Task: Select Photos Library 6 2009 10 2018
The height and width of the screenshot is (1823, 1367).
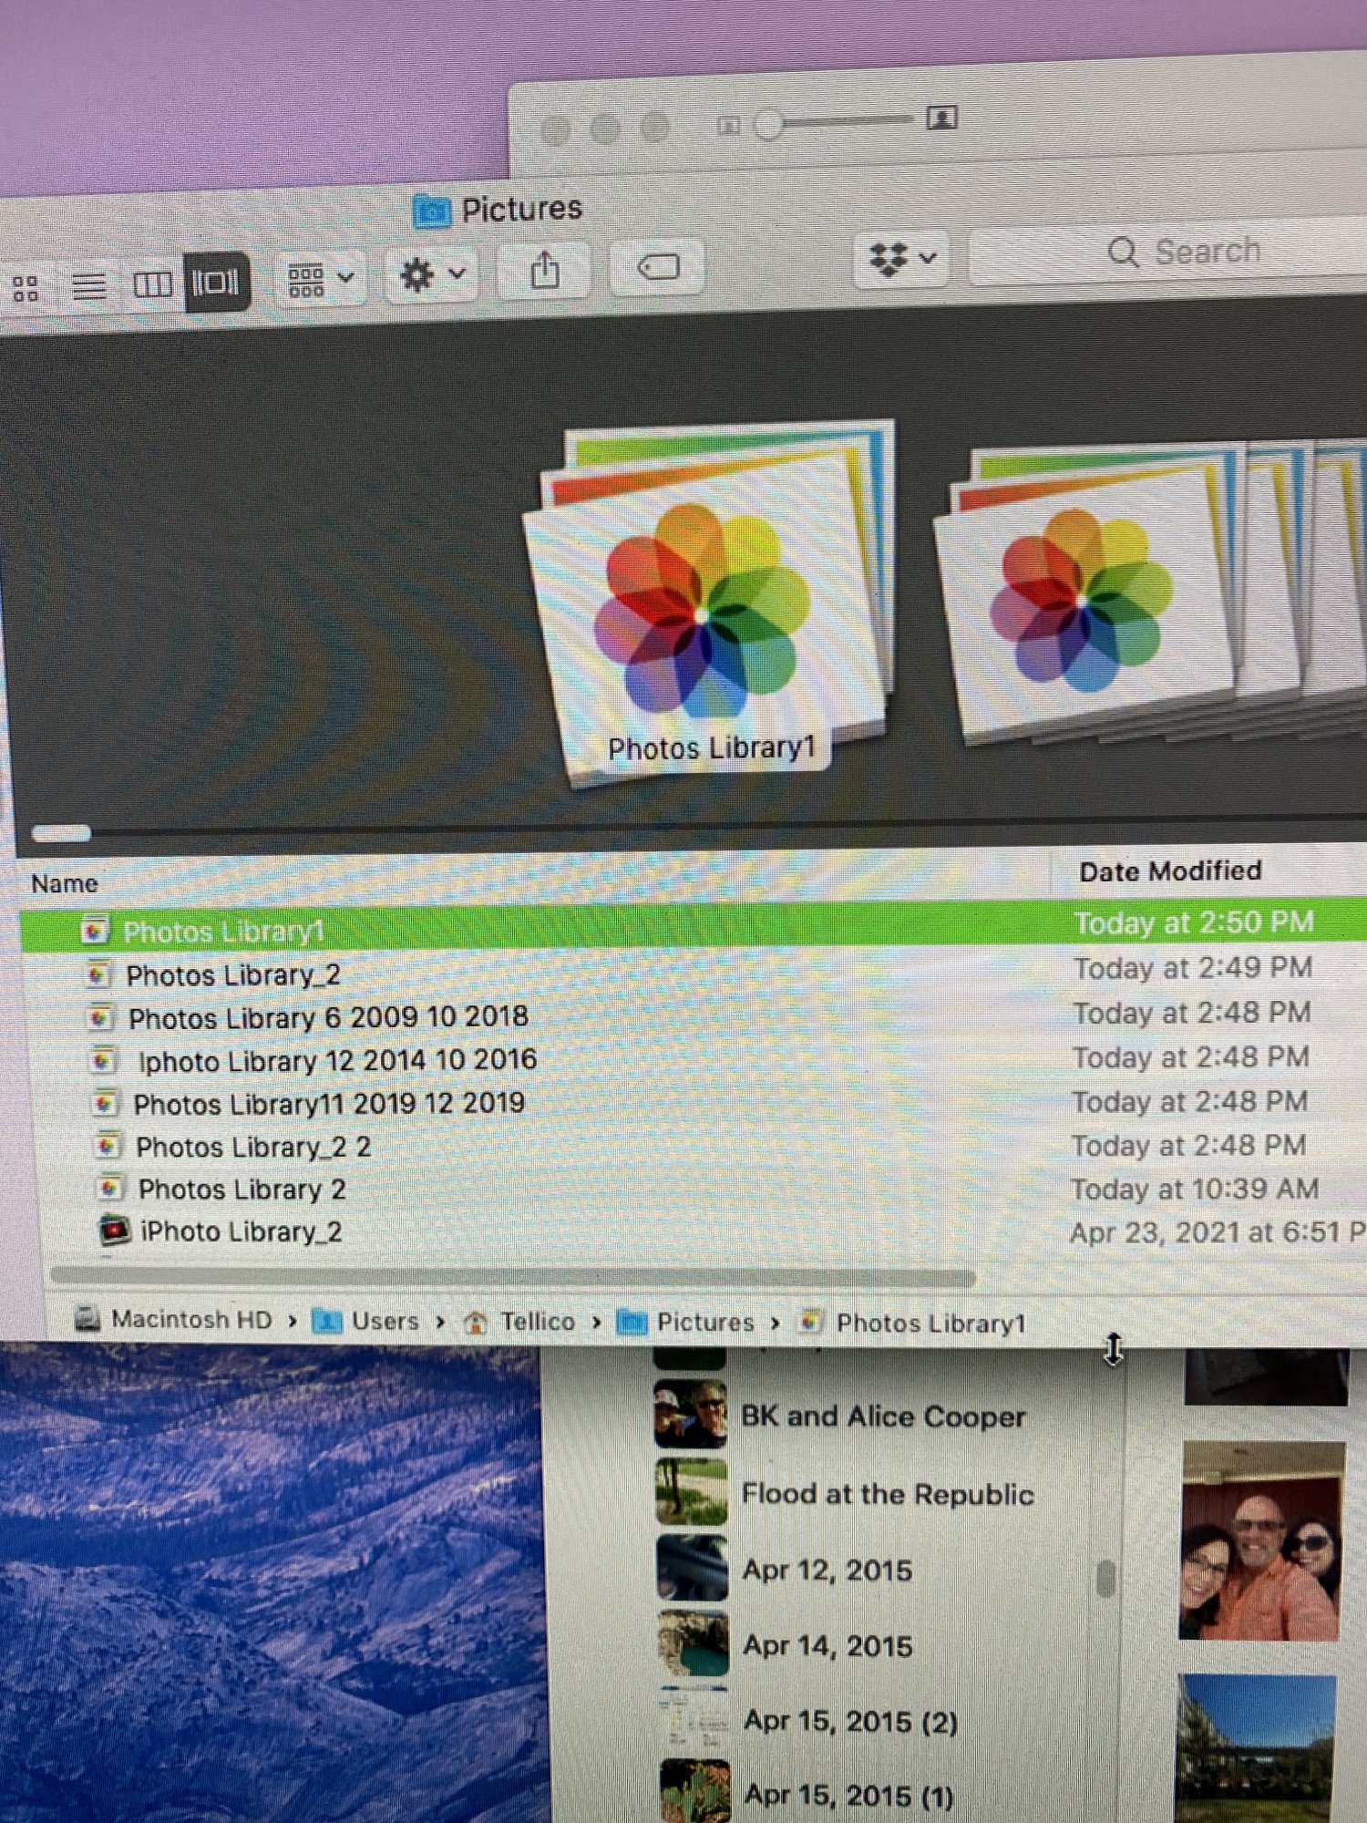Action: [x=693, y=1015]
